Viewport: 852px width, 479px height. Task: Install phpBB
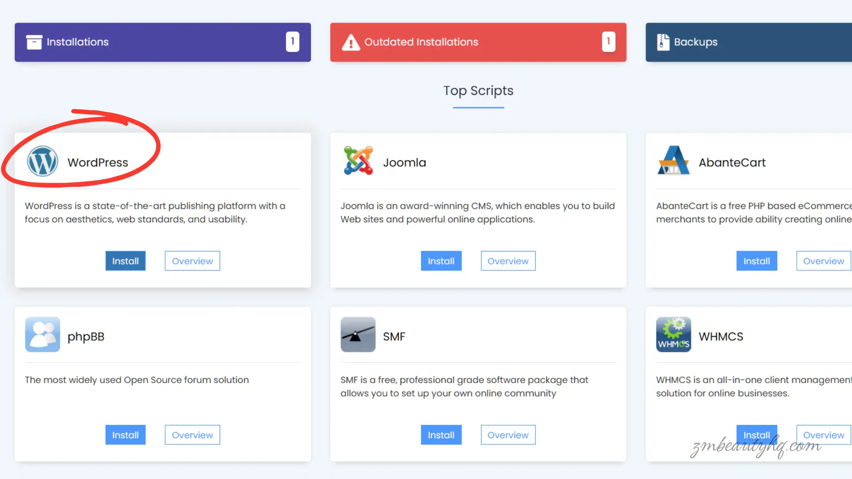click(125, 435)
